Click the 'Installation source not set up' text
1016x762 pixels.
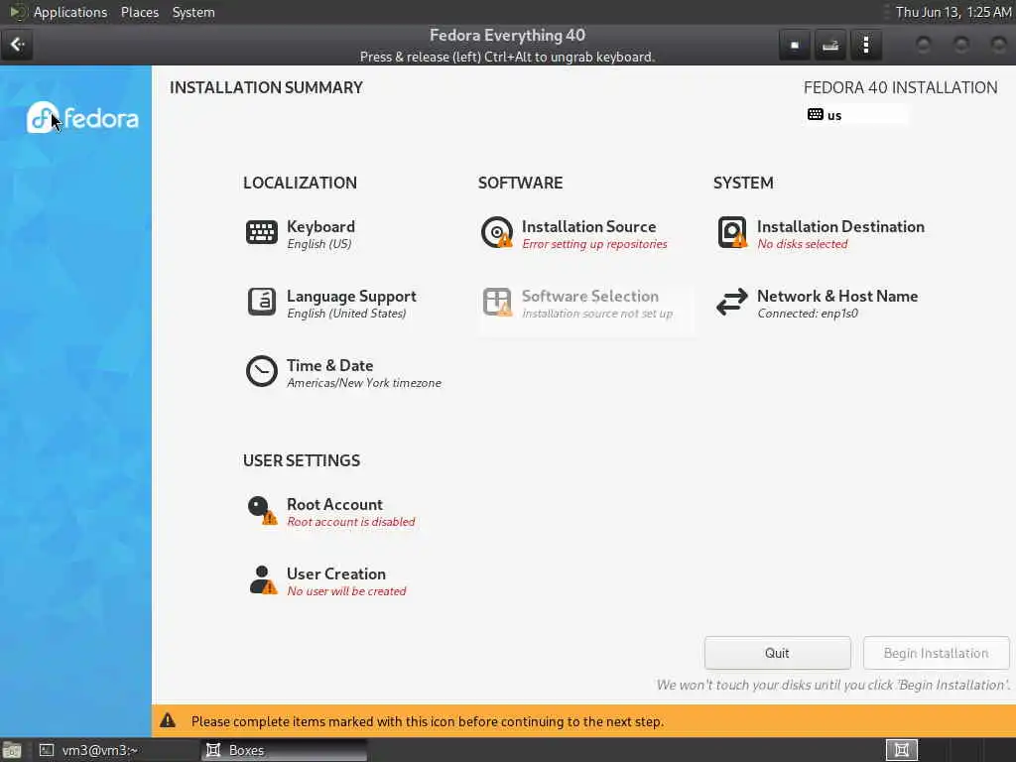click(596, 313)
